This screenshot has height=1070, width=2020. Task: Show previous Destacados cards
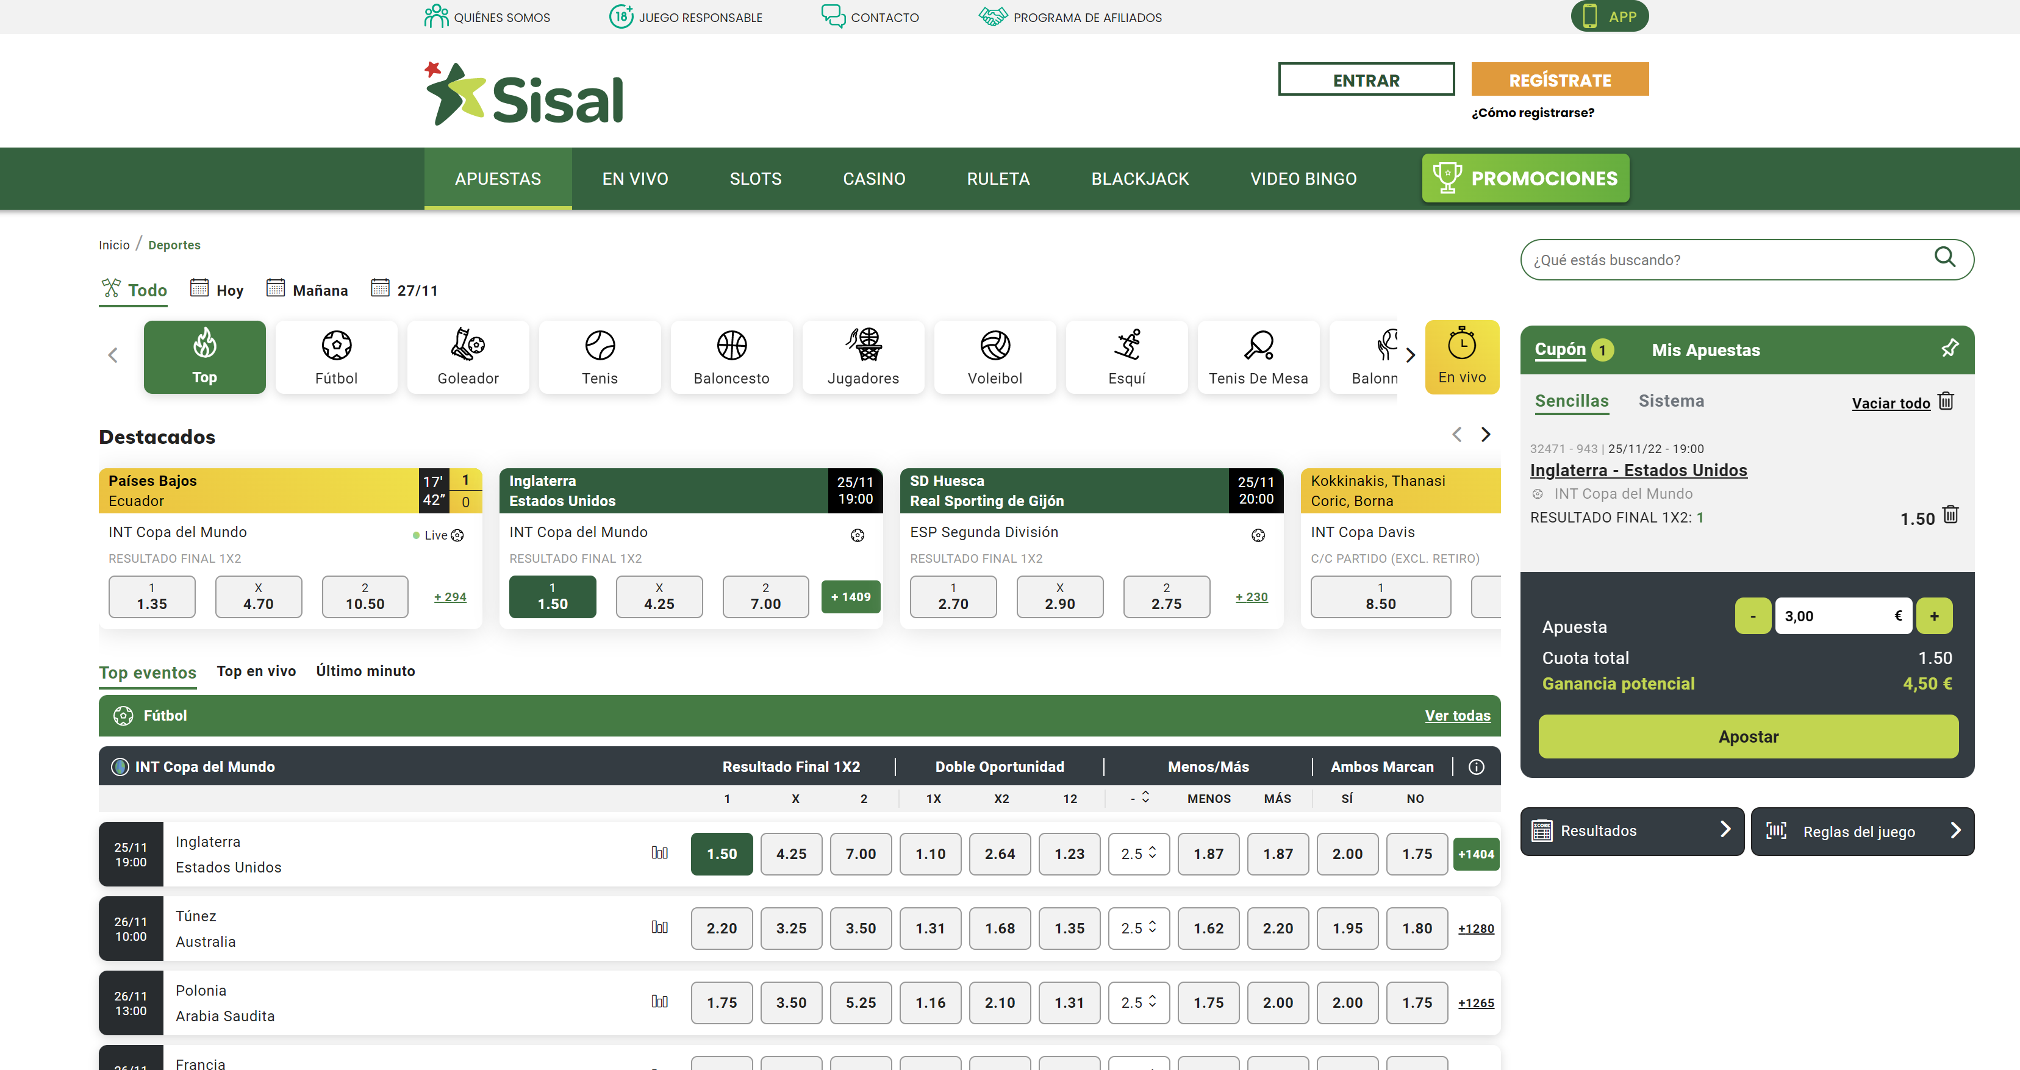pyautogui.click(x=1456, y=434)
